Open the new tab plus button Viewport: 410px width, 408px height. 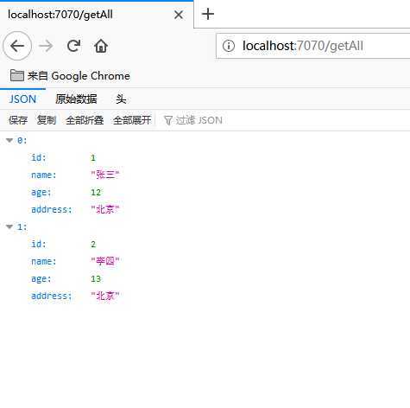(208, 14)
